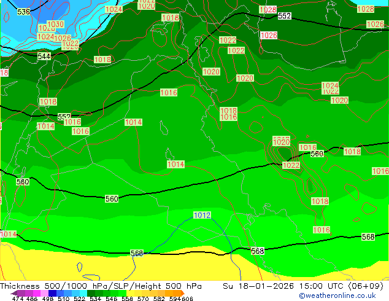The height and width of the screenshot is (301, 389).
Task: Click the '510' legend value
Action: click(64, 299)
